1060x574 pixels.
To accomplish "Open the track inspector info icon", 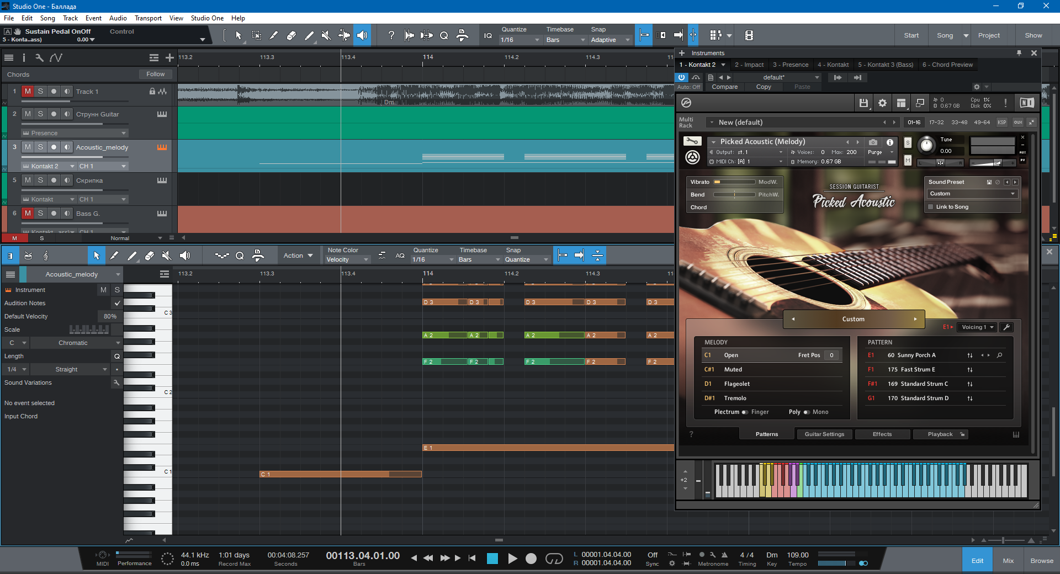I will point(24,57).
